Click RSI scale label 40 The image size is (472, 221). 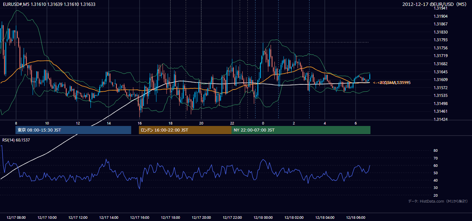pyautogui.click(x=435, y=180)
